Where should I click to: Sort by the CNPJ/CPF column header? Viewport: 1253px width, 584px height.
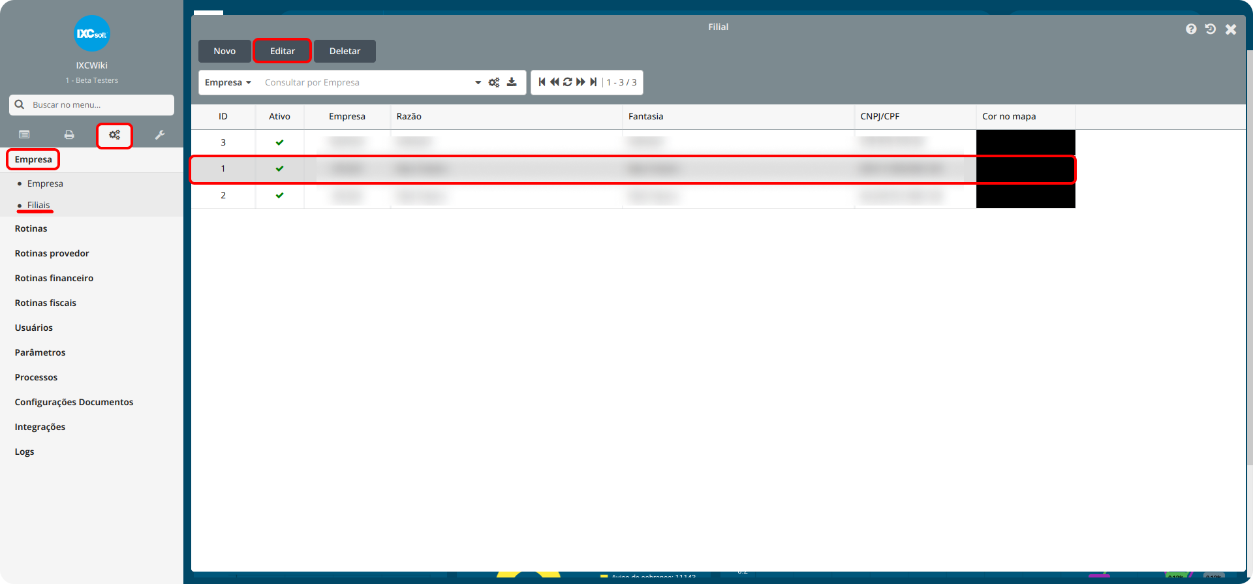(x=915, y=116)
